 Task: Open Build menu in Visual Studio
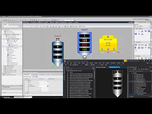pos(79,63)
